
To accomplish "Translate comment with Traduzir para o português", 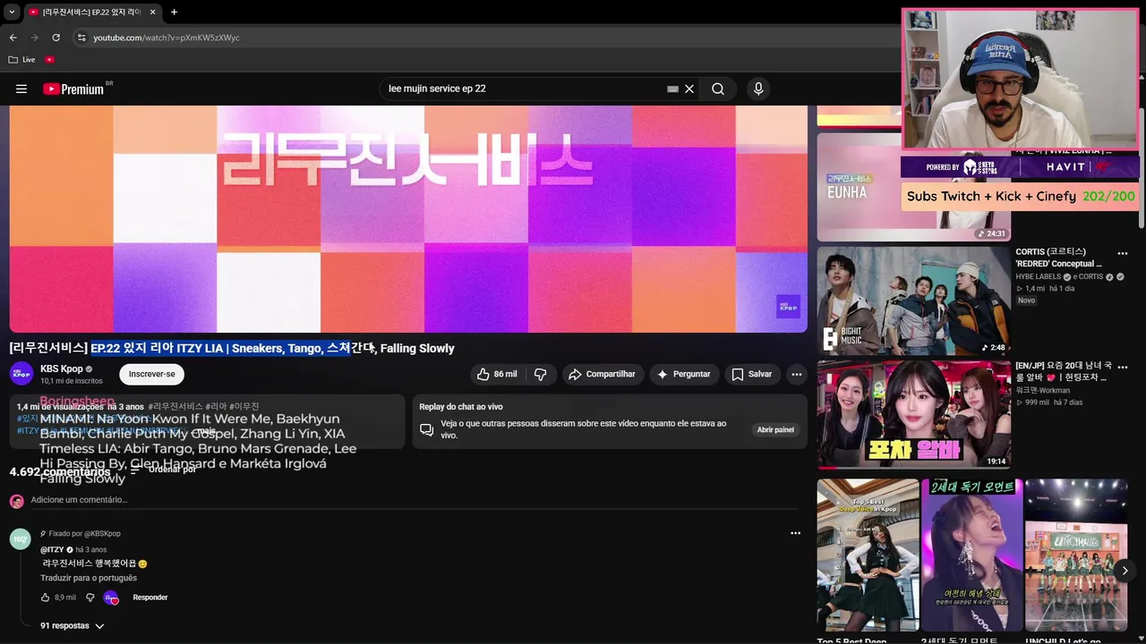I will pos(89,578).
